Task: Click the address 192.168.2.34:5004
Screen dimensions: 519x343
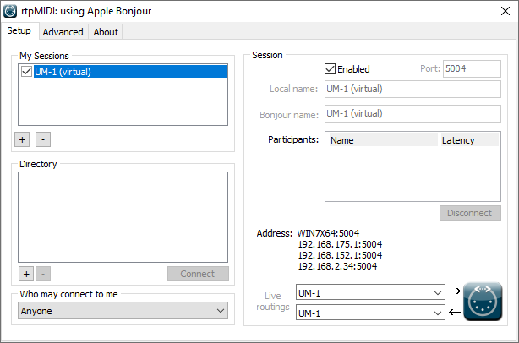Action: point(337,266)
